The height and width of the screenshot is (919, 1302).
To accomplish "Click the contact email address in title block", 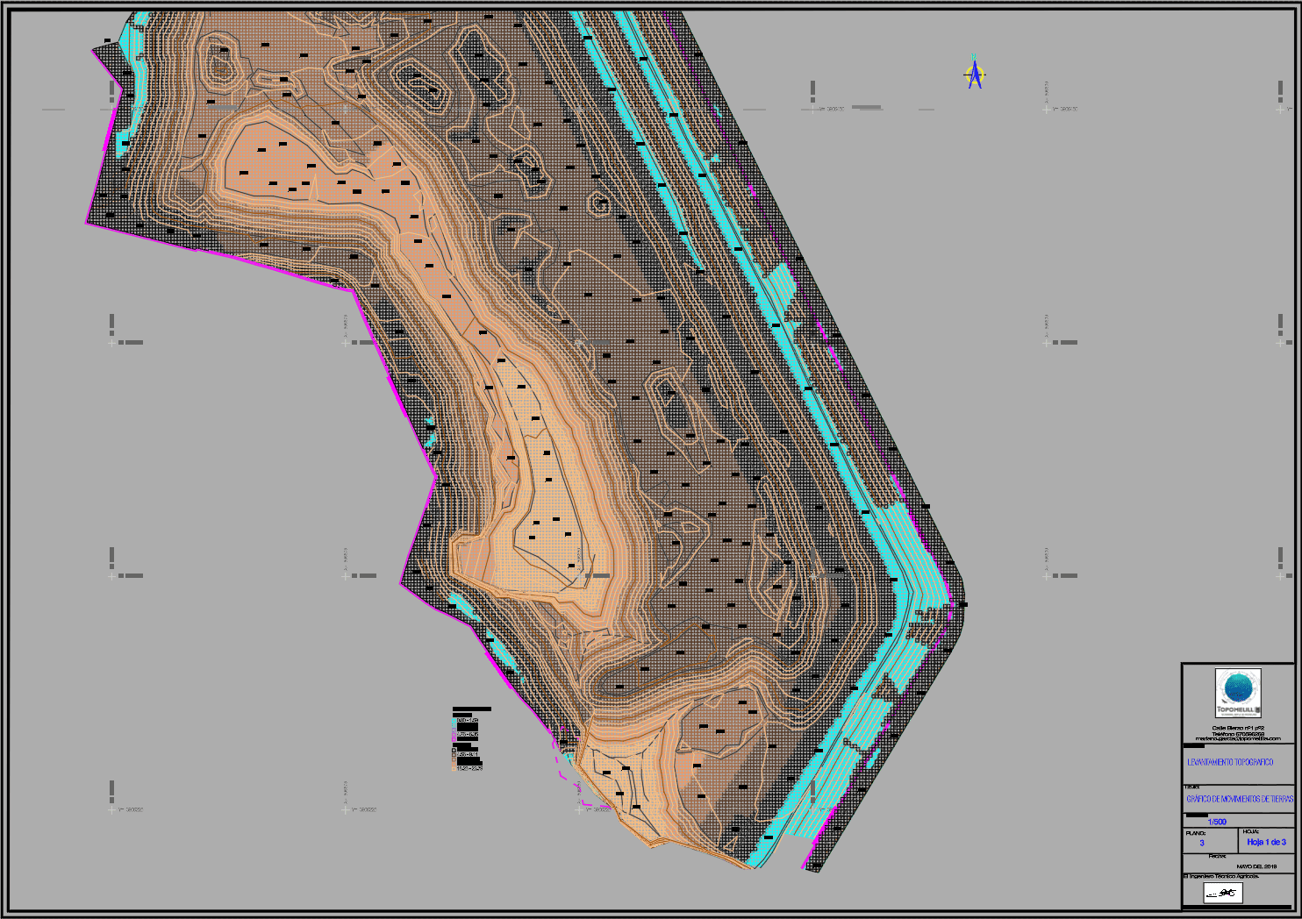I will coord(1238,738).
